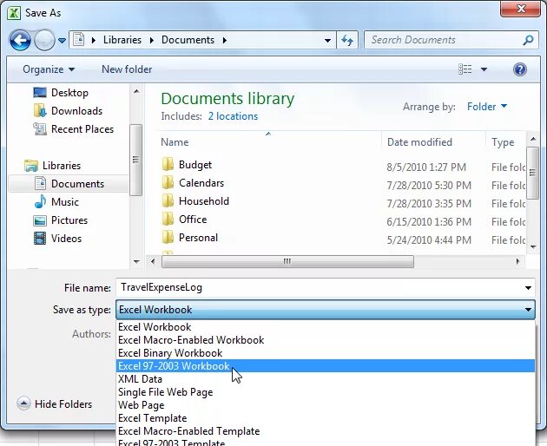Choose Excel 97-2003 Workbook
Image resolution: width=547 pixels, height=446 pixels.
(x=325, y=366)
